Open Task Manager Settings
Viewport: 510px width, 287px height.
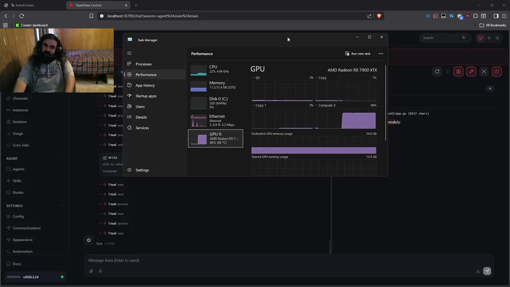click(x=155, y=170)
